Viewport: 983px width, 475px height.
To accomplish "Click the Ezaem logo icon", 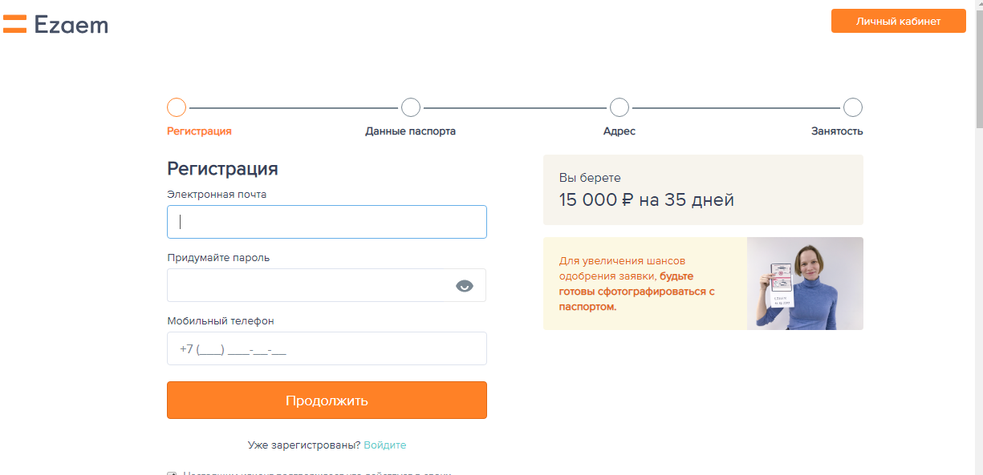I will [14, 24].
